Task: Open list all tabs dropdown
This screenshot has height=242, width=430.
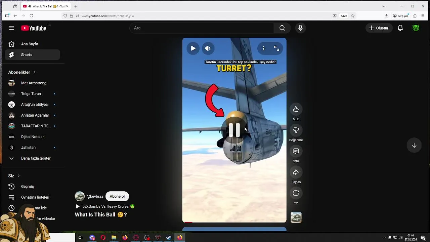Action: coord(384,6)
